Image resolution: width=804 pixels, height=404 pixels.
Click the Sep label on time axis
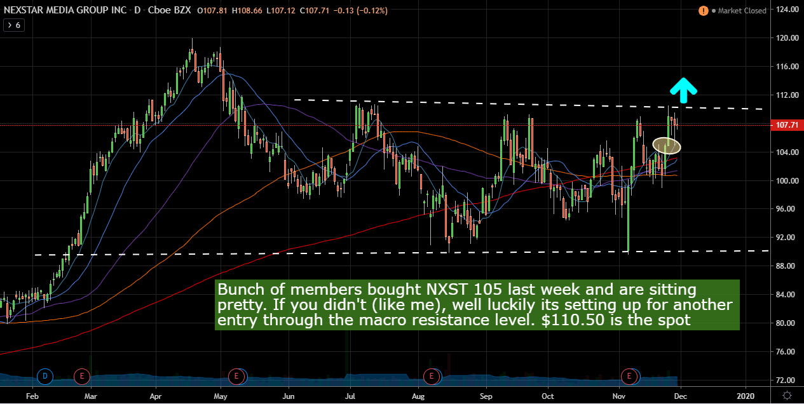point(487,395)
